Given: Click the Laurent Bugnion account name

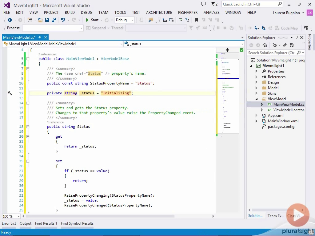Looking at the screenshot, I should (x=286, y=13).
